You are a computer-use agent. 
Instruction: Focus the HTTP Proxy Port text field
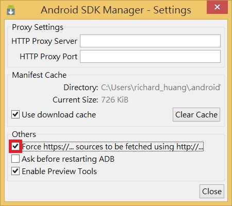coord(150,57)
